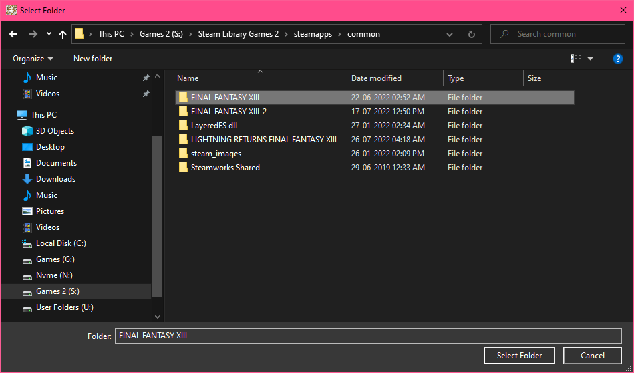Click the Search common field
The width and height of the screenshot is (634, 373).
(x=558, y=34)
